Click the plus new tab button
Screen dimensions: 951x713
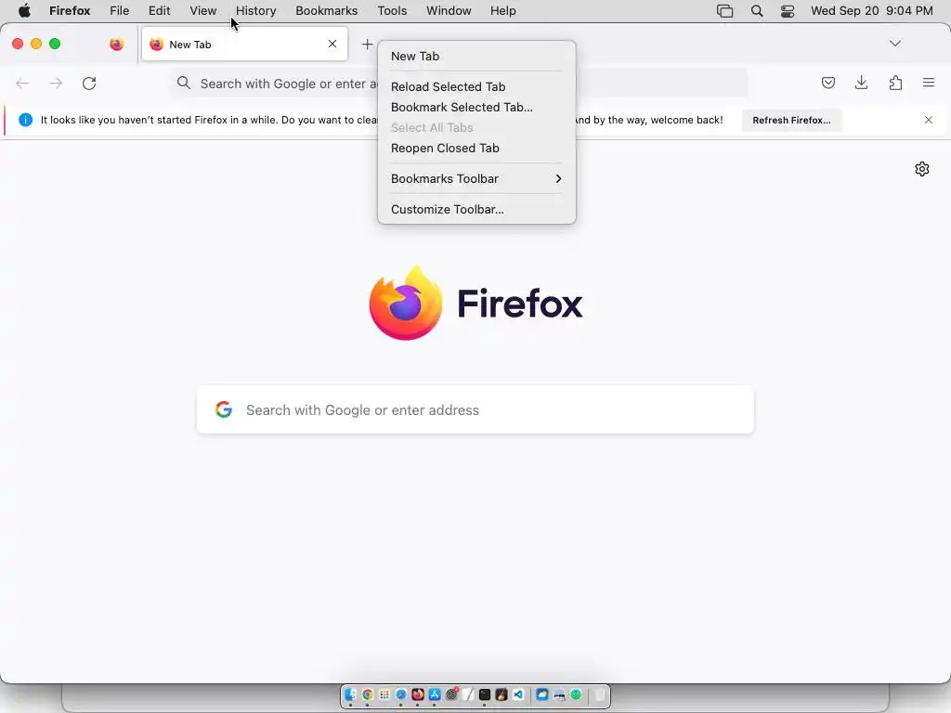(367, 45)
